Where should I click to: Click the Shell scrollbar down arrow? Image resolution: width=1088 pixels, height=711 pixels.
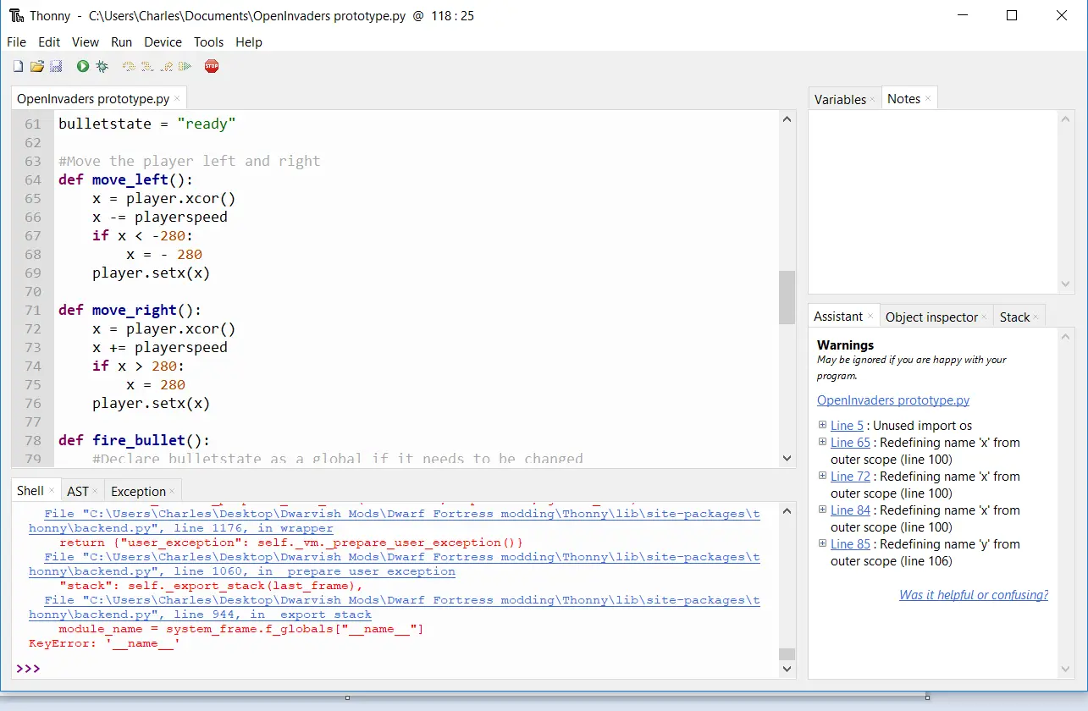tap(787, 669)
